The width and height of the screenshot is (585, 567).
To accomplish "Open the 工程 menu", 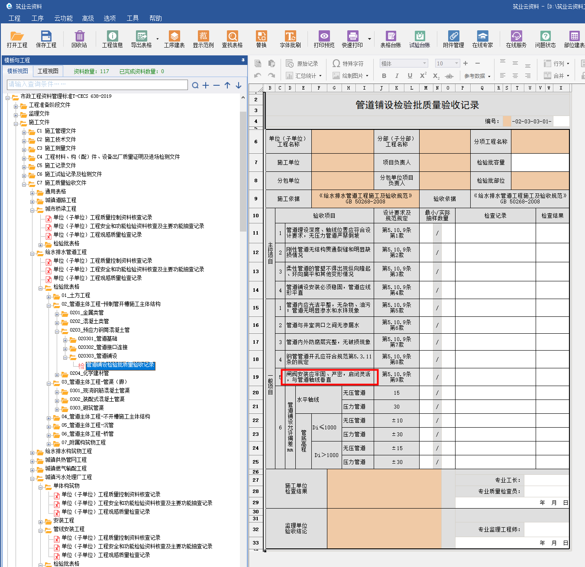I will point(14,18).
